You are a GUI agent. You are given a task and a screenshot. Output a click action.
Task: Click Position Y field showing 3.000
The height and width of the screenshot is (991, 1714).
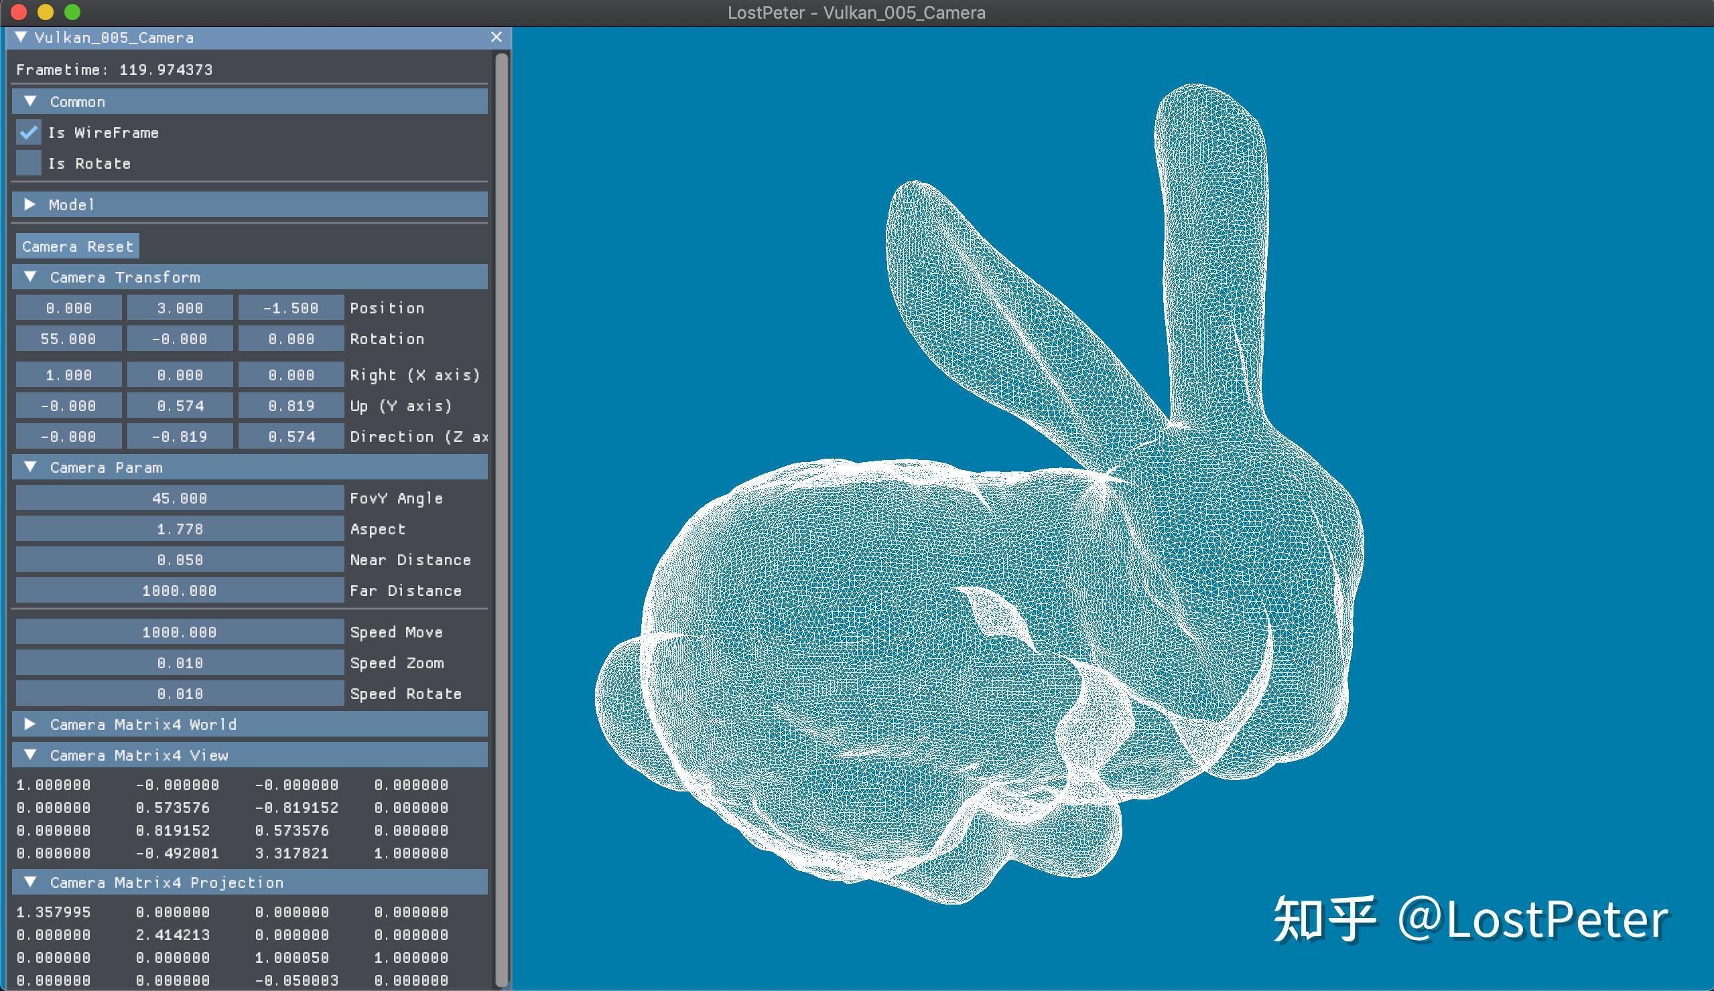point(180,308)
